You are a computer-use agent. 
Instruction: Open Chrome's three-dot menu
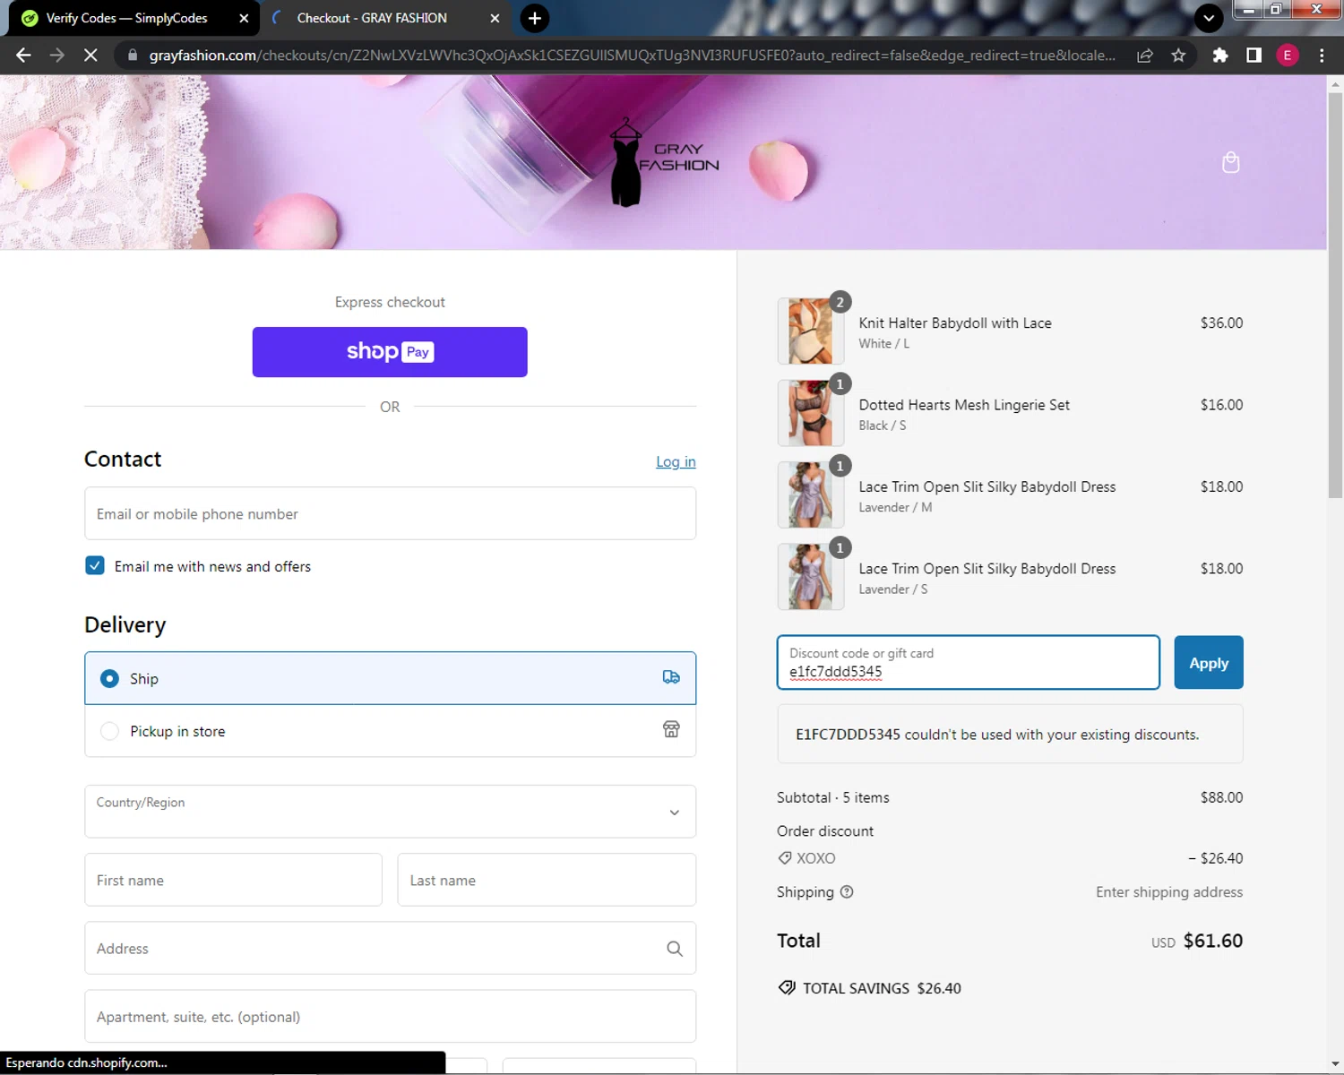pyautogui.click(x=1322, y=56)
